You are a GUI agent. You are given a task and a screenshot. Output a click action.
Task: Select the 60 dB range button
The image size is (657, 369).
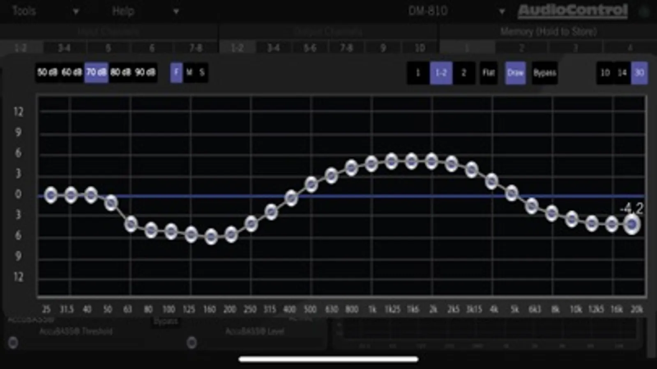click(72, 73)
